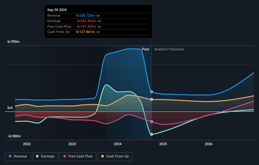This screenshot has width=259, height=165.
Task: Select the 2022 x-axis label
Action: coord(27,144)
